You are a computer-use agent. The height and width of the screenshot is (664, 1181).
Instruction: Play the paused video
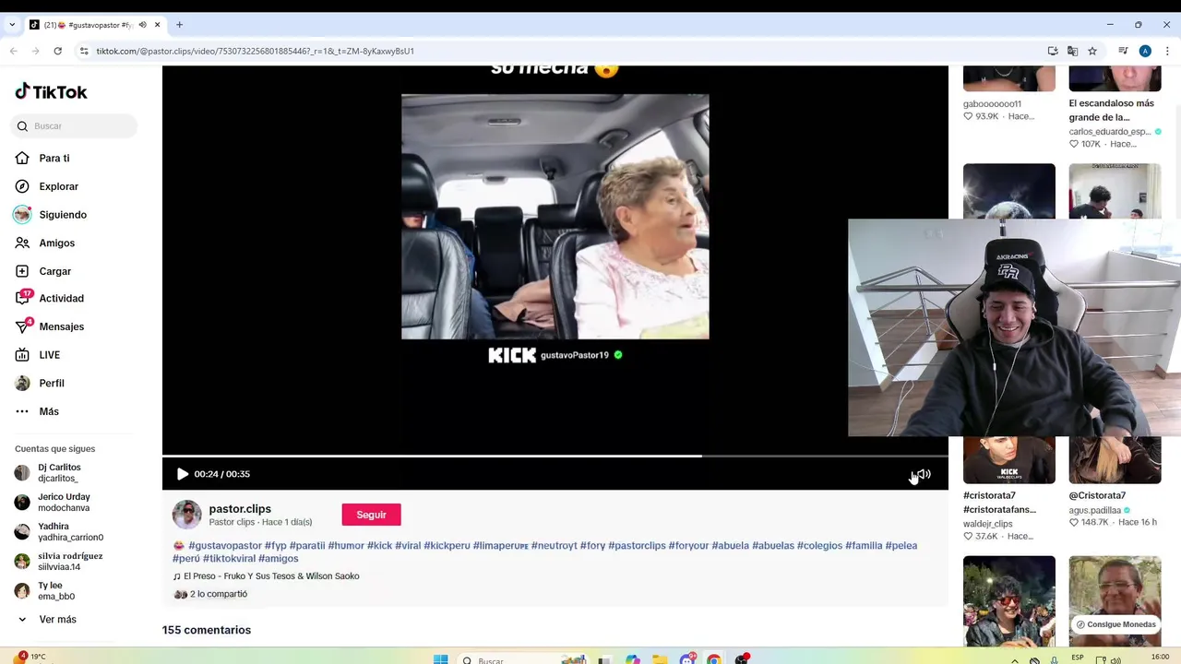click(x=182, y=474)
